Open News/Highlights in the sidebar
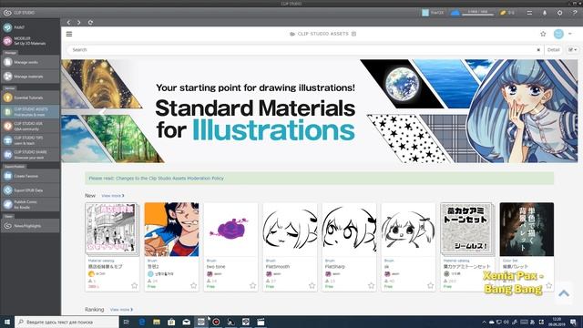This screenshot has height=328, width=583. (30, 225)
